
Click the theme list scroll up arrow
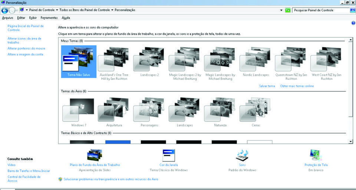pos(351,40)
